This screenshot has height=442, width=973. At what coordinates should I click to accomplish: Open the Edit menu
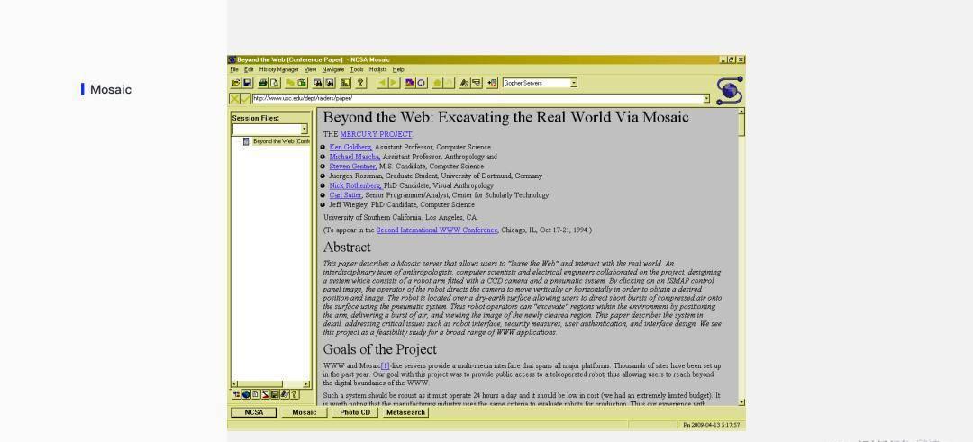coord(249,69)
